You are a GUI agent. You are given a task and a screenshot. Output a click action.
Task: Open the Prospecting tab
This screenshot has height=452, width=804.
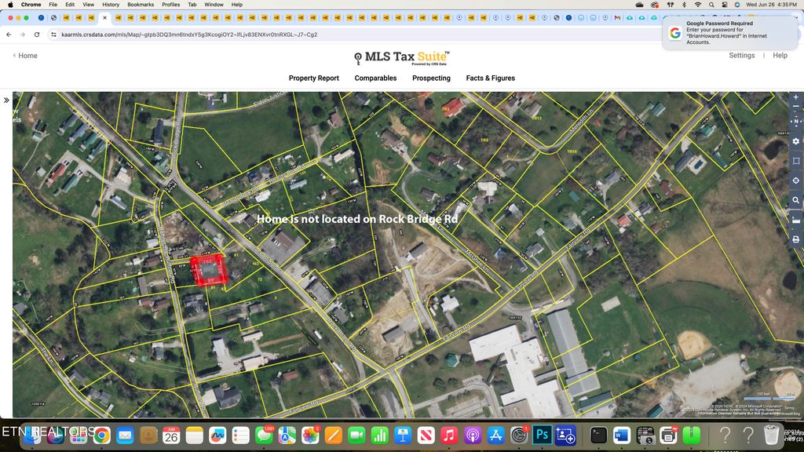coord(431,78)
